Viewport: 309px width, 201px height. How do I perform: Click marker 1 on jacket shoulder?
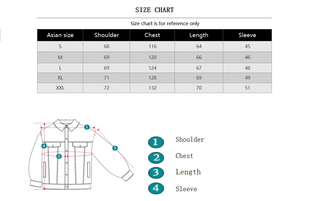87,127
